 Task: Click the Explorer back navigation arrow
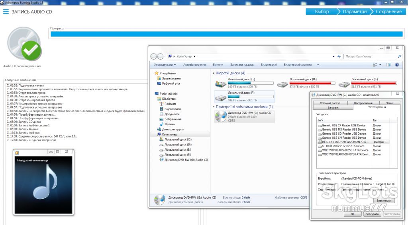[153, 56]
